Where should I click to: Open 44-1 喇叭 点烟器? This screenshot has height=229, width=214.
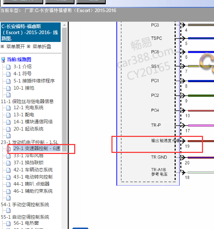[32, 184]
